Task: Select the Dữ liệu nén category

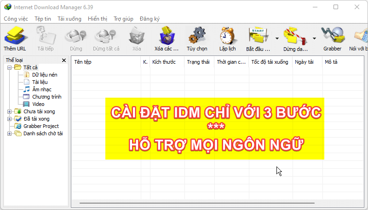Action: click(45, 75)
